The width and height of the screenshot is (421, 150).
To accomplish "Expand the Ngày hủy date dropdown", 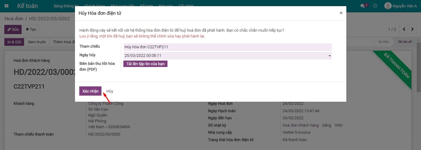I will click(x=329, y=56).
